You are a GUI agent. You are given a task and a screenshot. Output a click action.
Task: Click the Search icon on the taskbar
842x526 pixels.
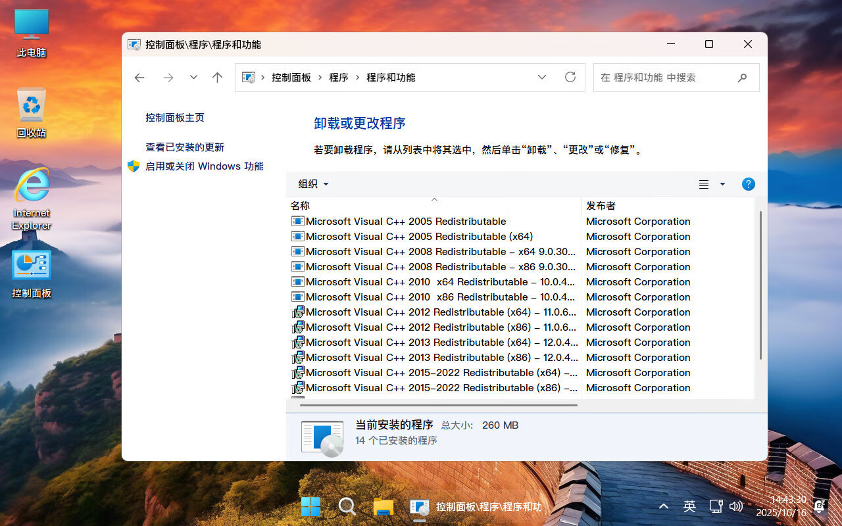point(347,506)
